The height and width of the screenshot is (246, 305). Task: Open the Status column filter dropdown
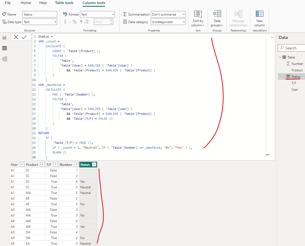[94, 164]
